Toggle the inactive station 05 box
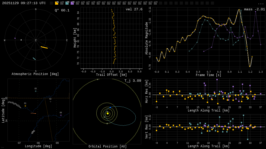266x149 pixels. pos(77,3)
